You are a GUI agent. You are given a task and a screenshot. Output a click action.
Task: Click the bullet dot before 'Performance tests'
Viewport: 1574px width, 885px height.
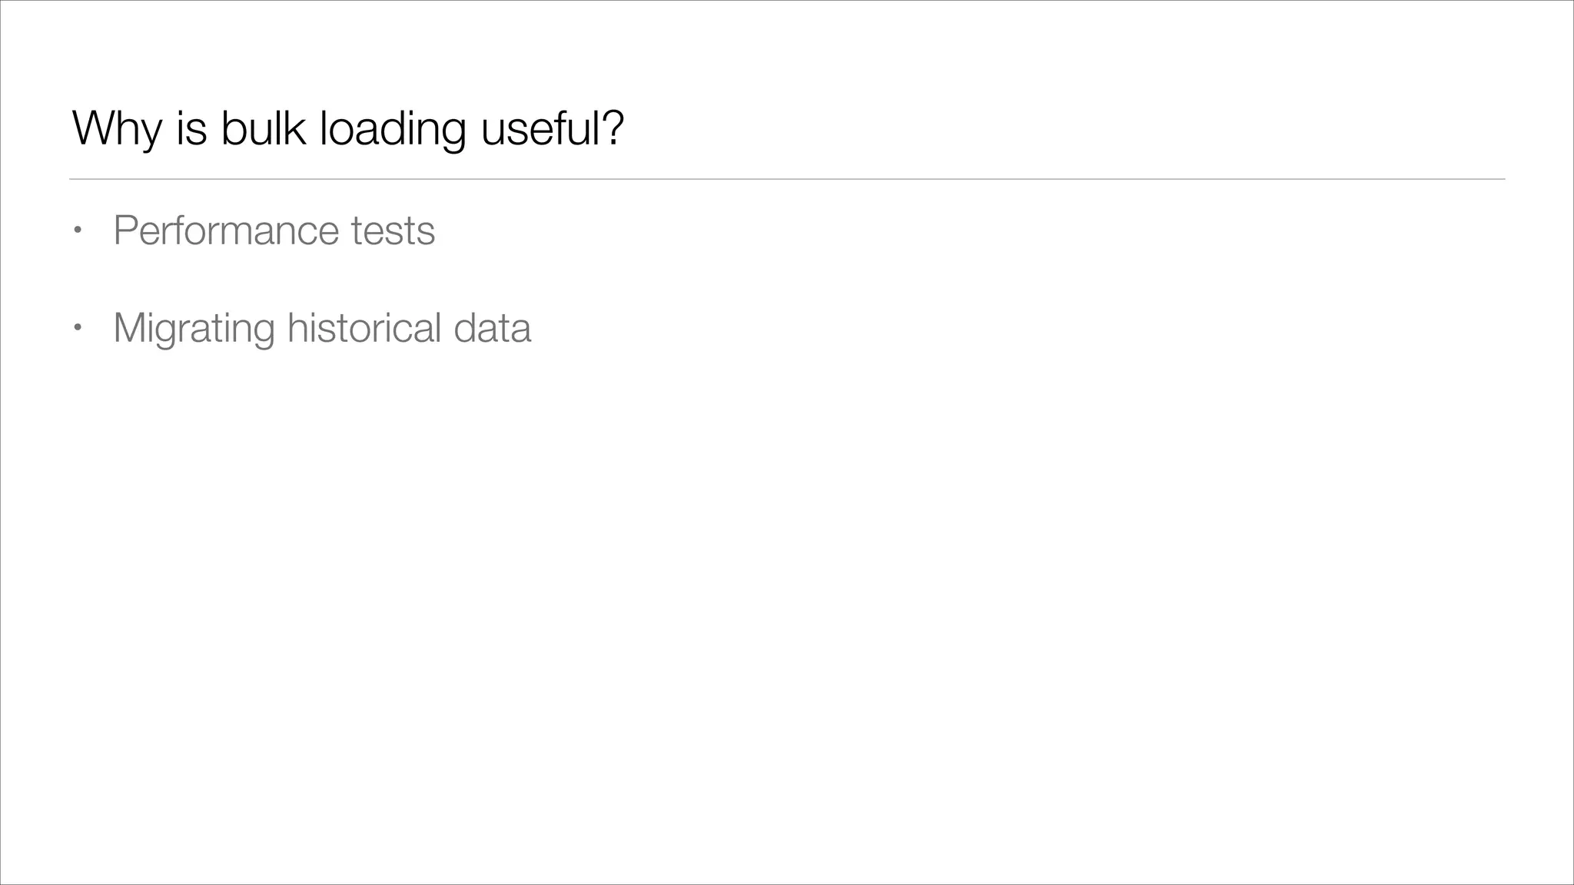click(x=77, y=230)
